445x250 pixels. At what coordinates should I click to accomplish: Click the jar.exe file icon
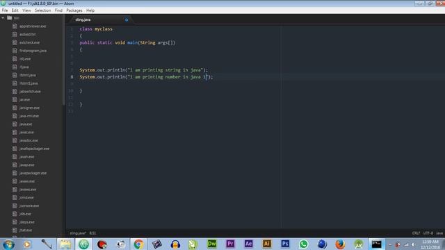[15, 100]
